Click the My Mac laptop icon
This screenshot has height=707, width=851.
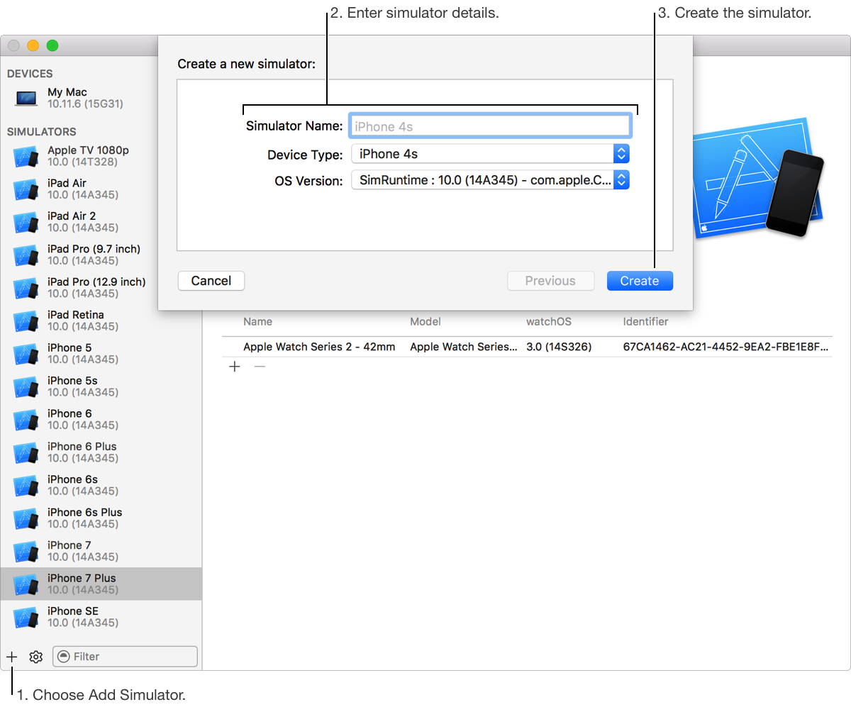click(x=26, y=99)
